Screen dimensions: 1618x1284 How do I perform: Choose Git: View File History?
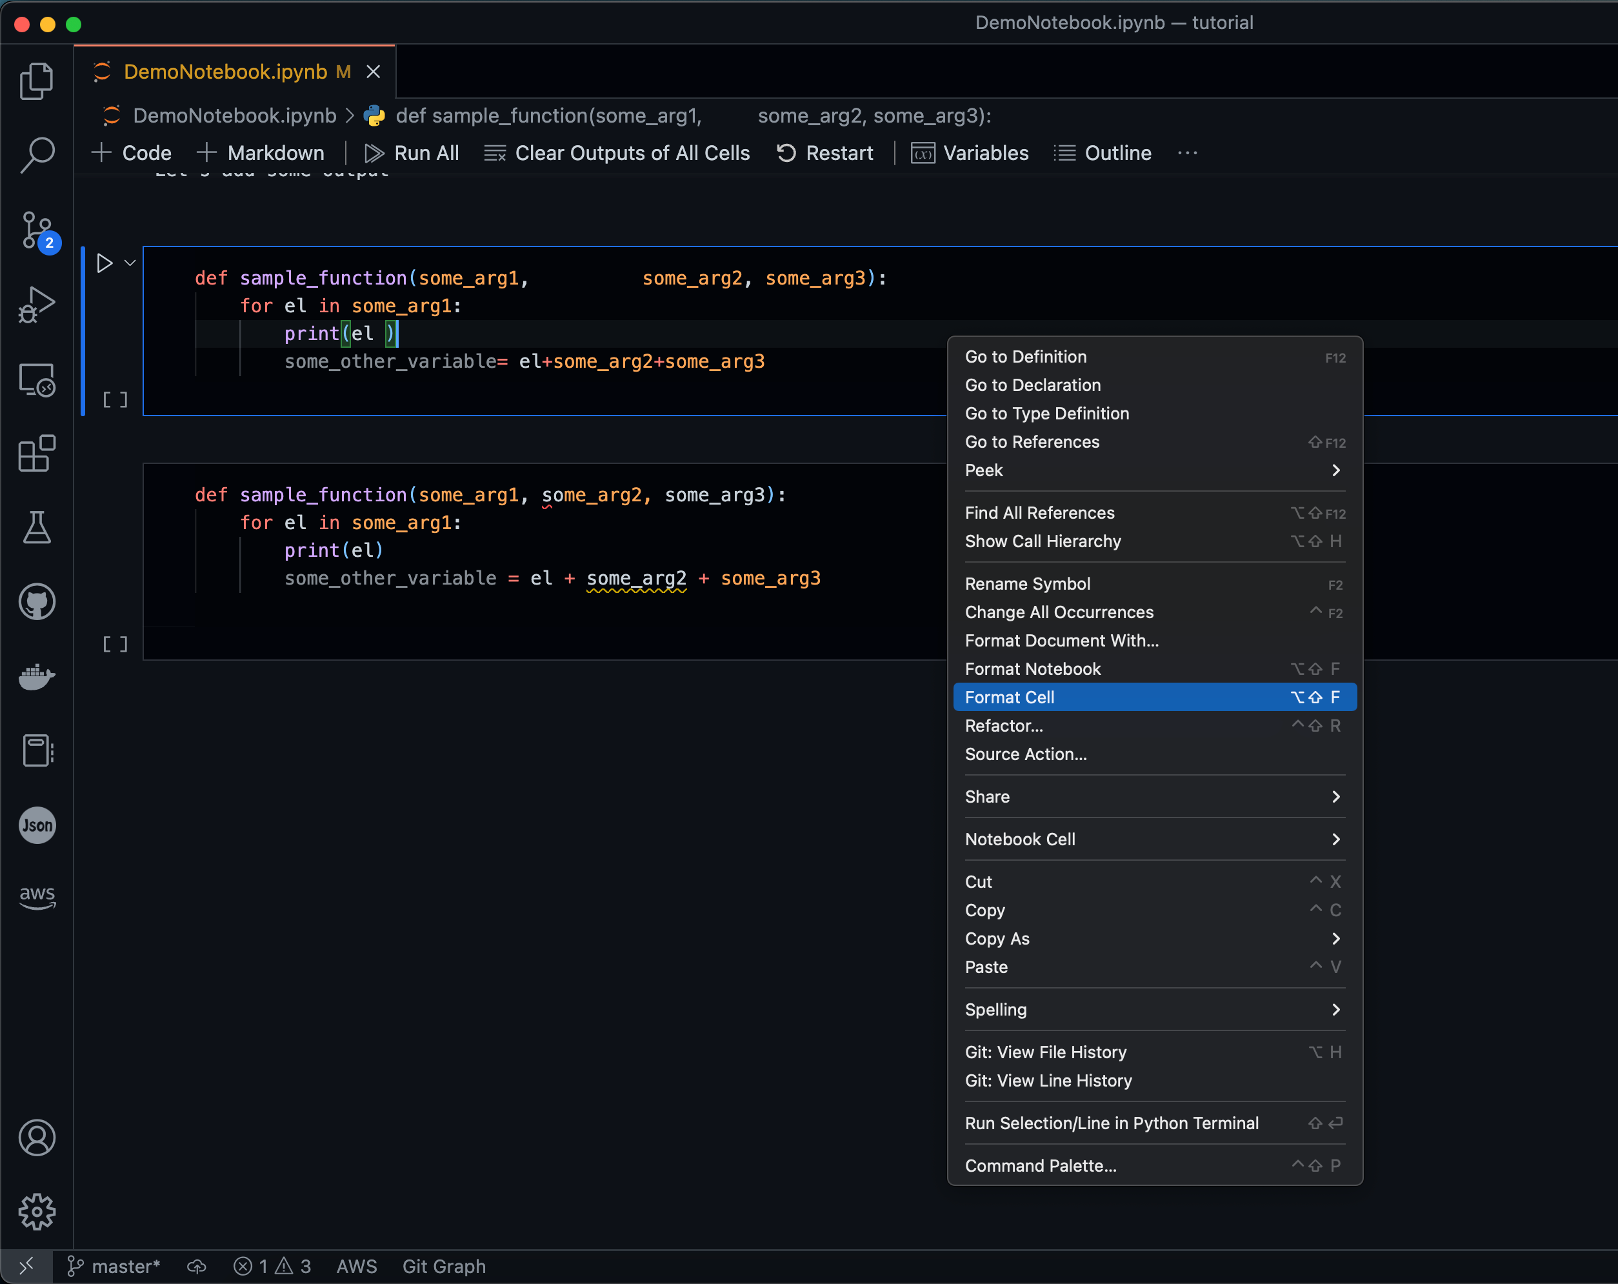pyautogui.click(x=1155, y=1052)
